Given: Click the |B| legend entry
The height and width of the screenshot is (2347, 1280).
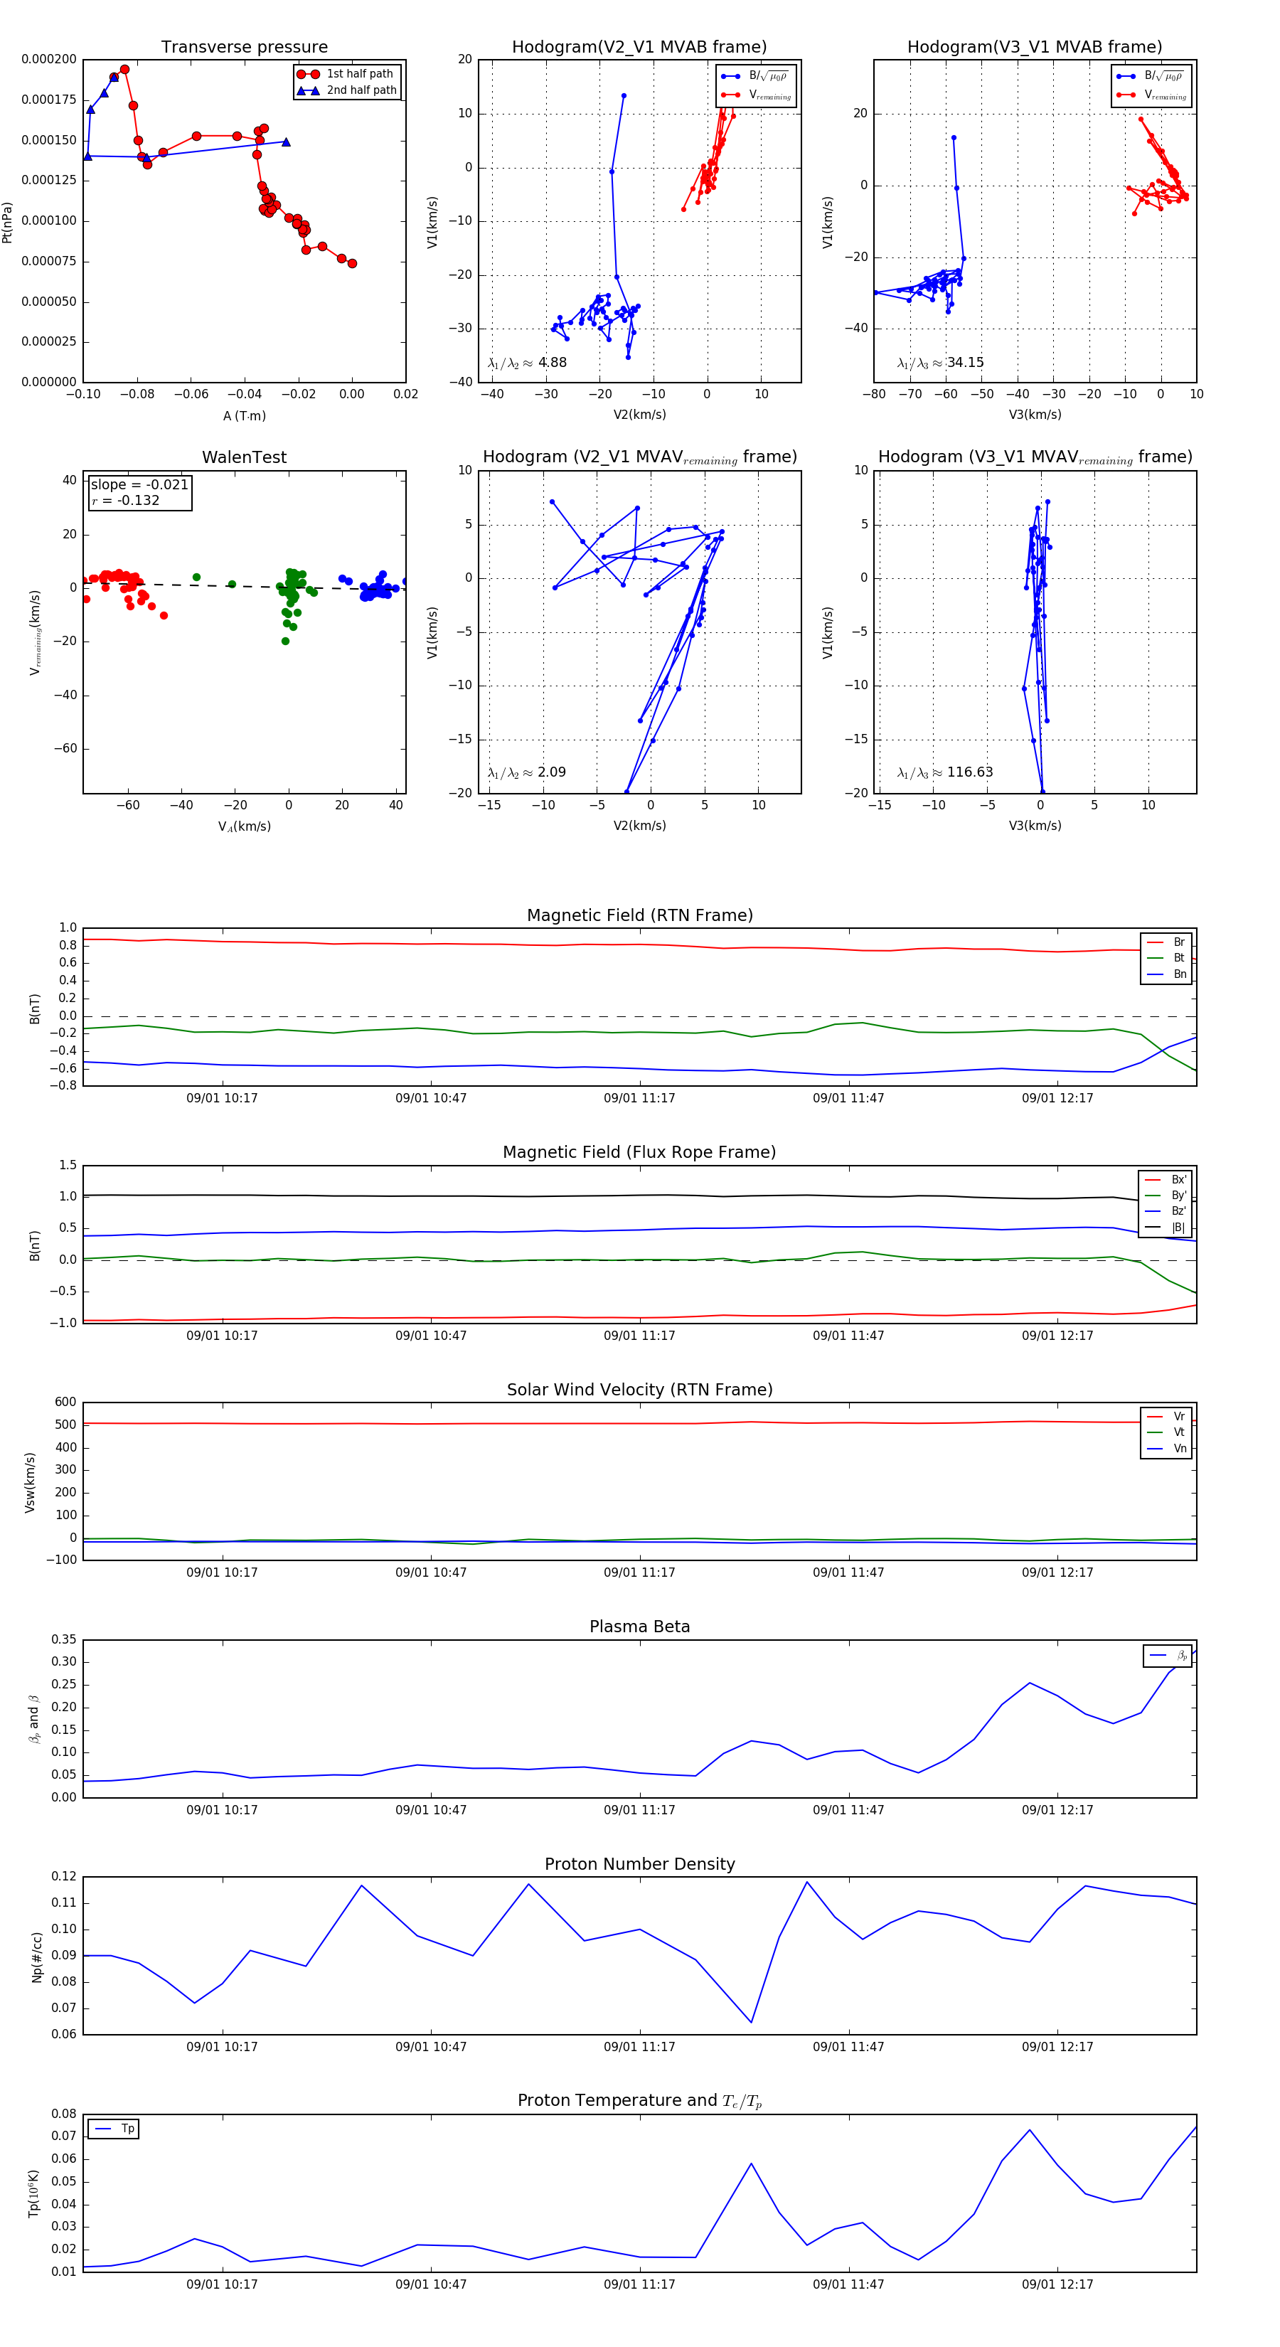Looking at the screenshot, I should click(1166, 1228).
